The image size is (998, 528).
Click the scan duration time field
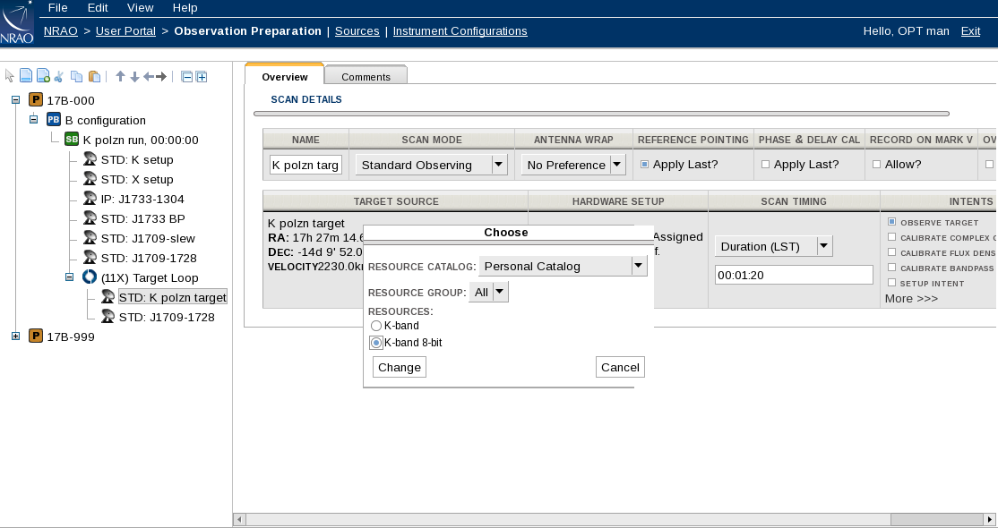[x=793, y=276]
